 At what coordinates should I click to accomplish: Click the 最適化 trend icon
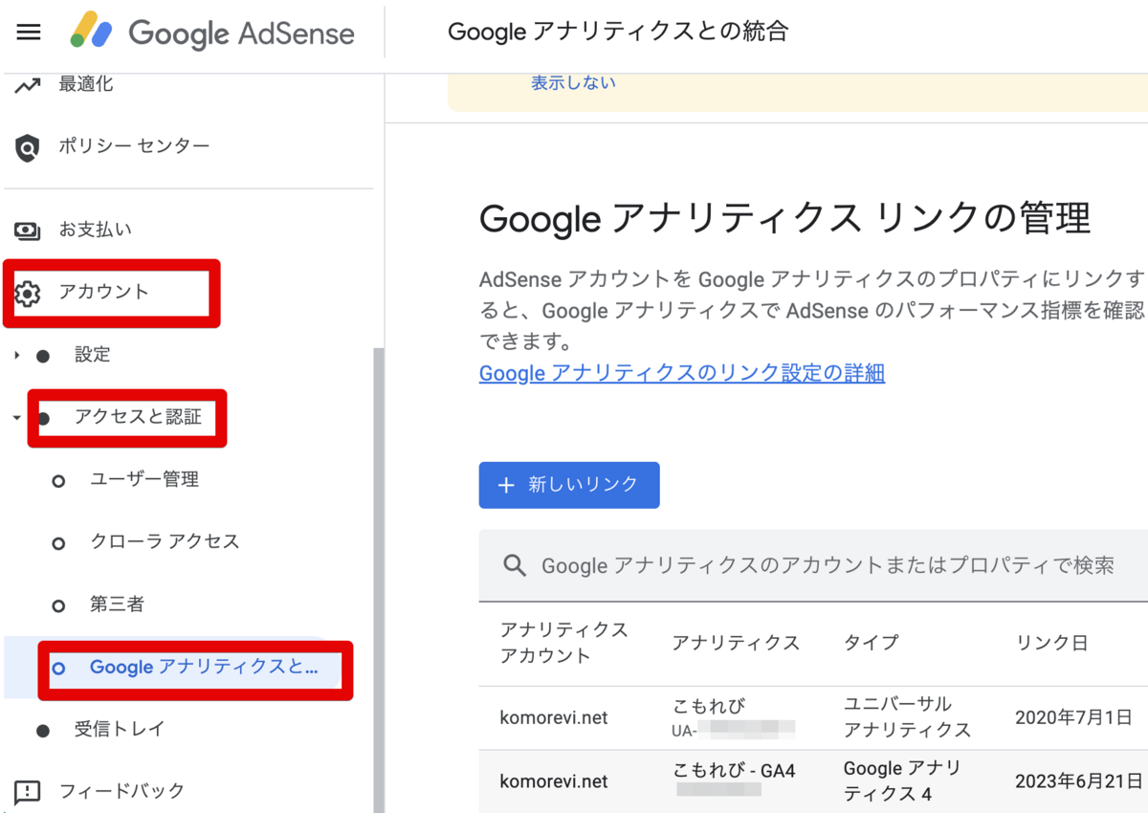click(x=28, y=85)
